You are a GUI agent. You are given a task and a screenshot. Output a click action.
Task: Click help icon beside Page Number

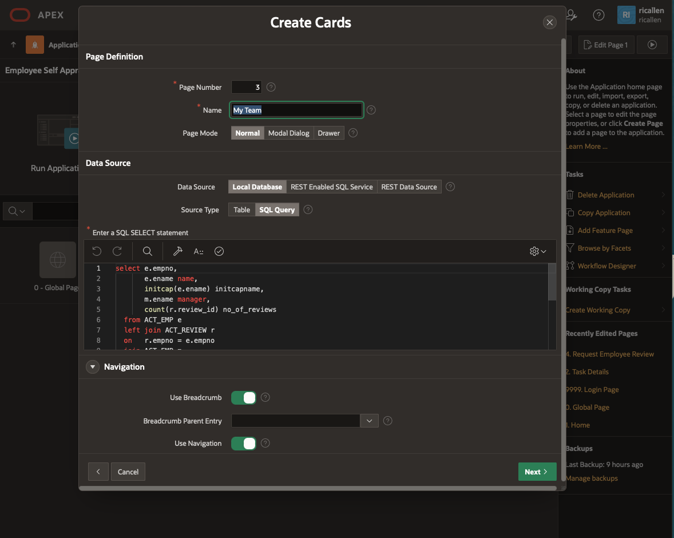tap(271, 87)
